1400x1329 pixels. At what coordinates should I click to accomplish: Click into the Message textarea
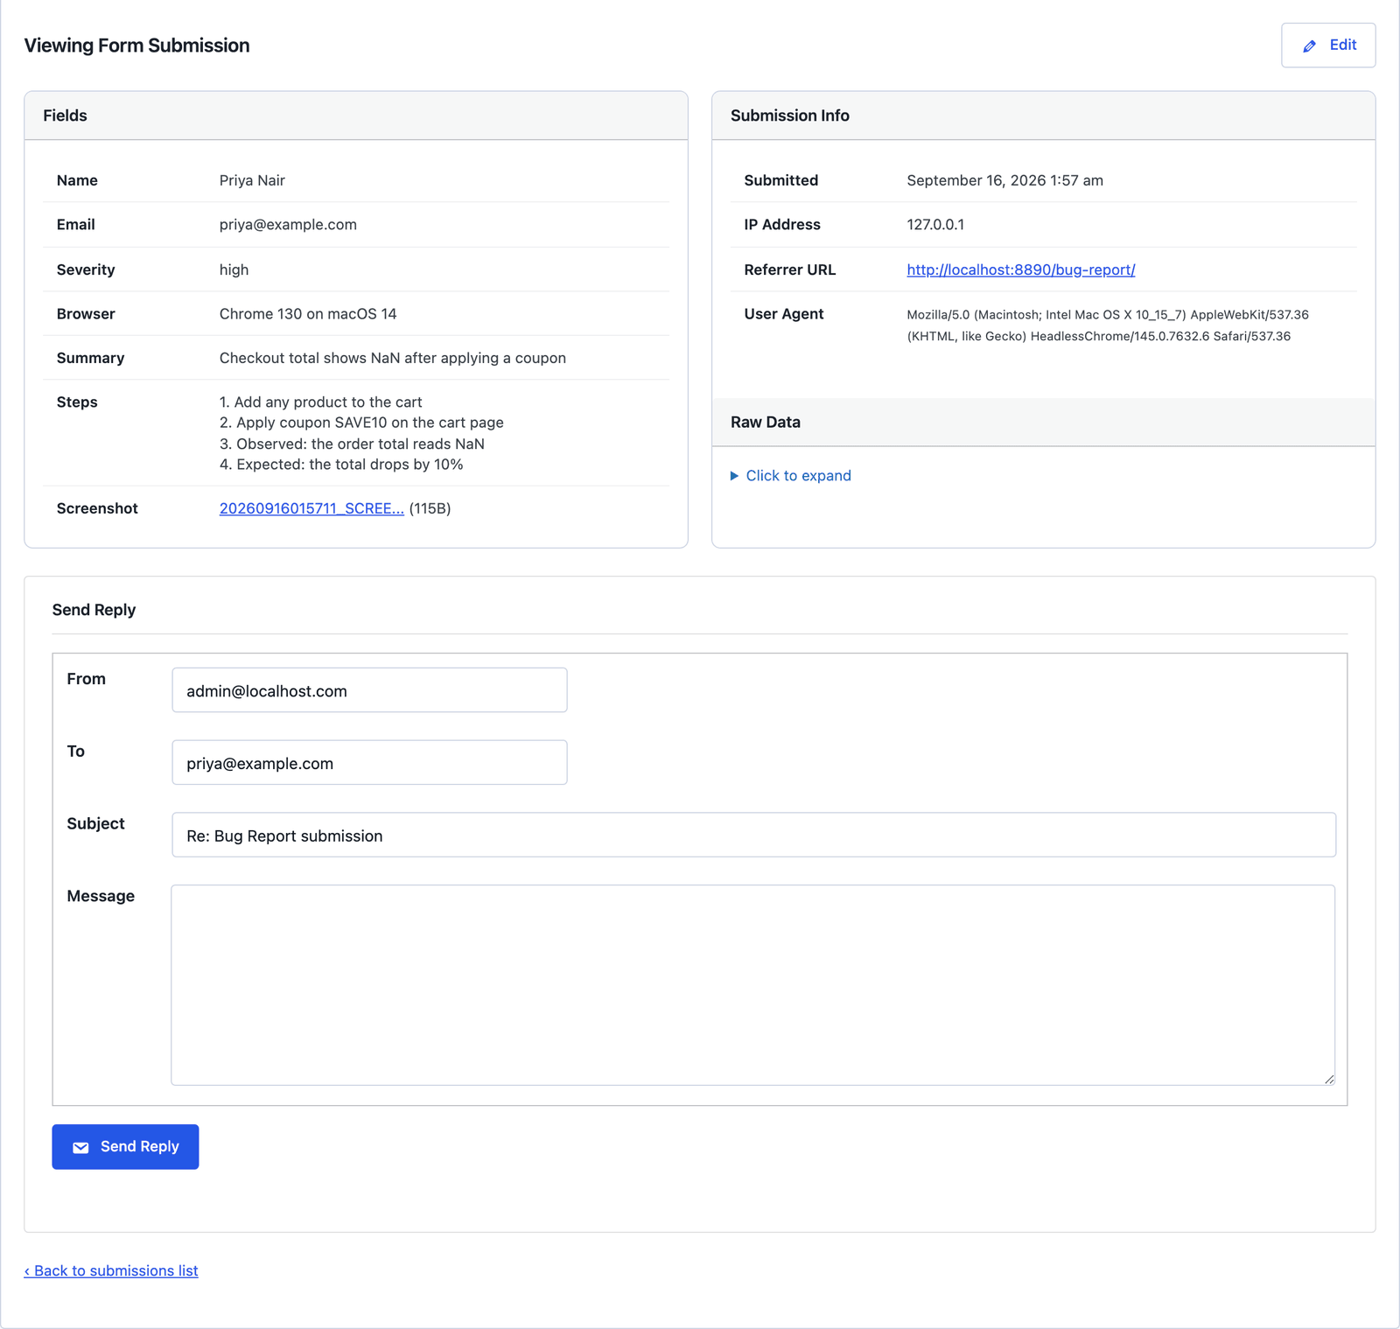[753, 985]
